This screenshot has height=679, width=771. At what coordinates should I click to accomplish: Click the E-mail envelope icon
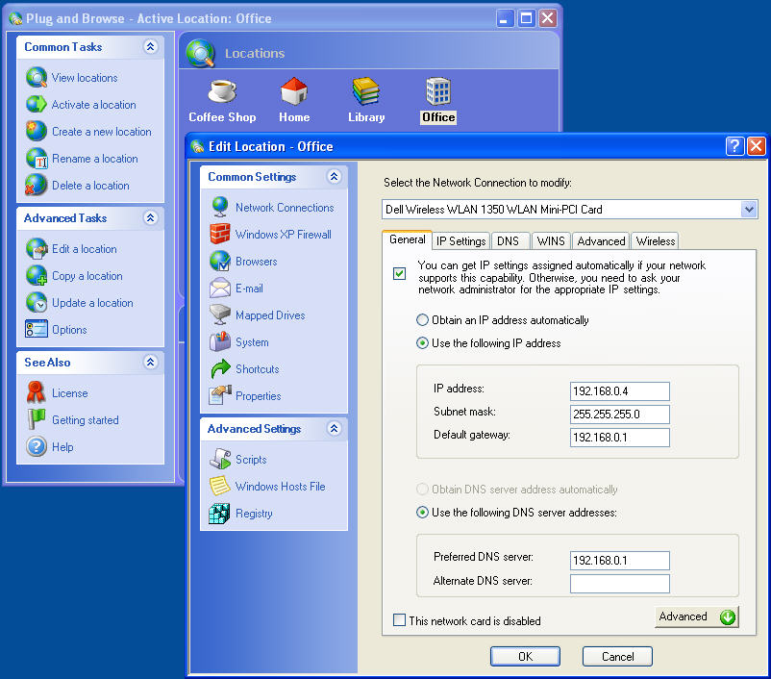pyautogui.click(x=220, y=288)
